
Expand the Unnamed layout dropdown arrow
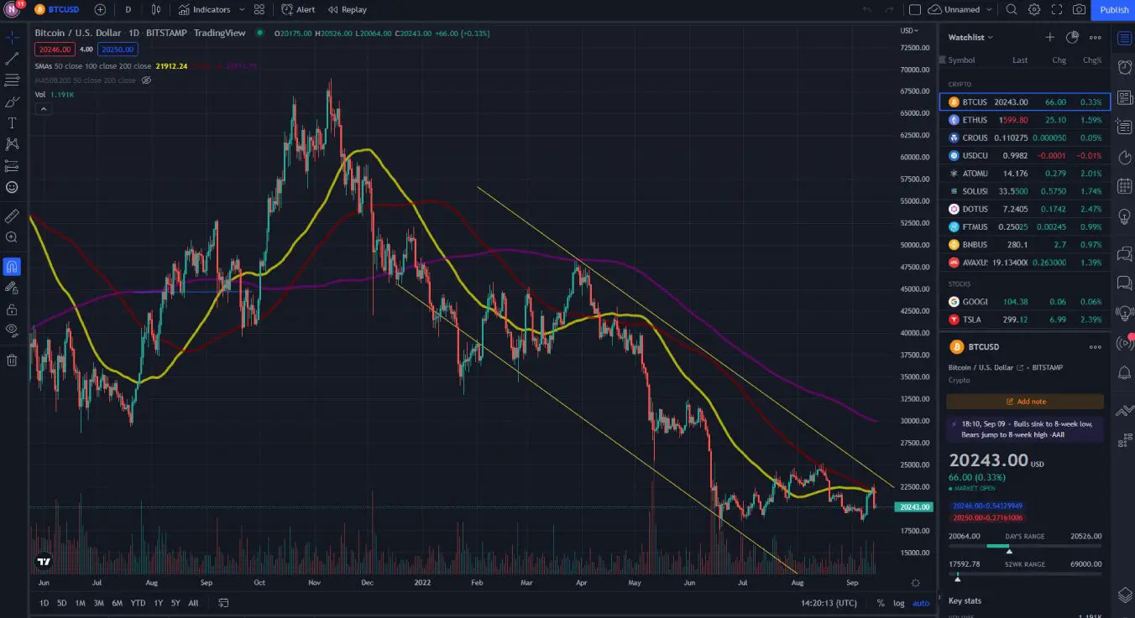990,9
